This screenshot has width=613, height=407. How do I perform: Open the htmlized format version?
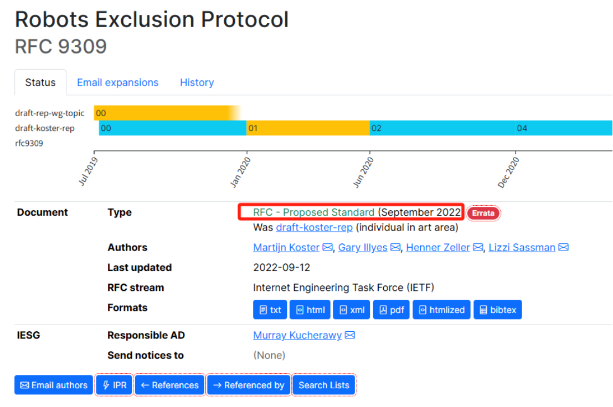pyautogui.click(x=442, y=310)
